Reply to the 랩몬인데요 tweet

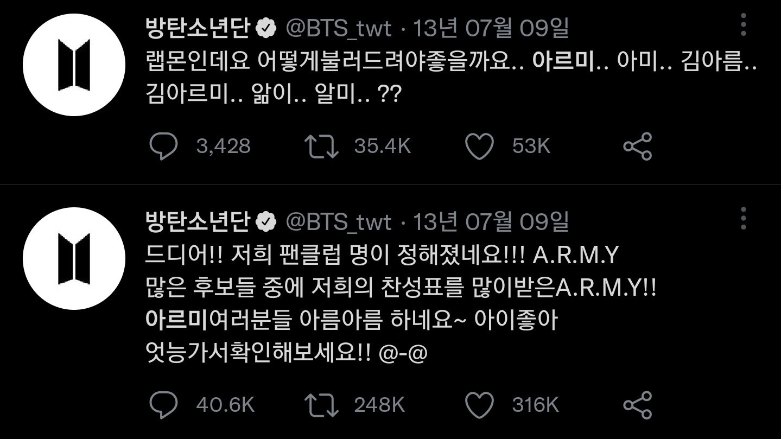(163, 147)
